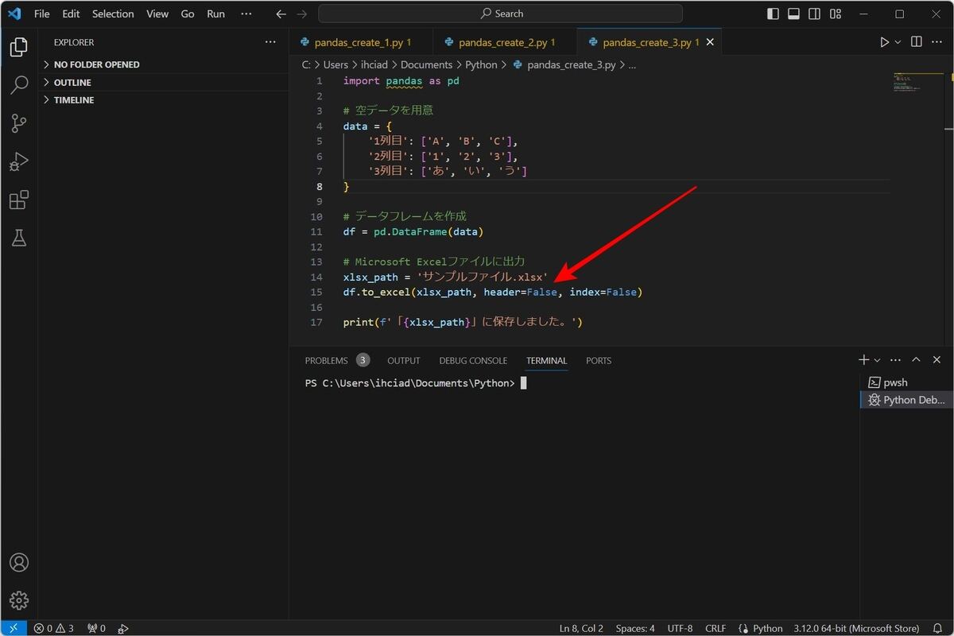
Task: Run the Python file with play button
Action: (884, 42)
